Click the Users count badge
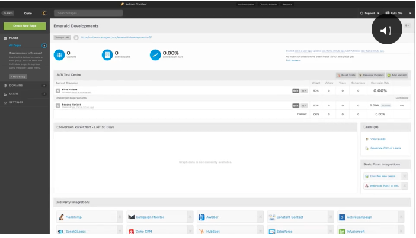Screen dimensions: 416x238 click(44, 94)
